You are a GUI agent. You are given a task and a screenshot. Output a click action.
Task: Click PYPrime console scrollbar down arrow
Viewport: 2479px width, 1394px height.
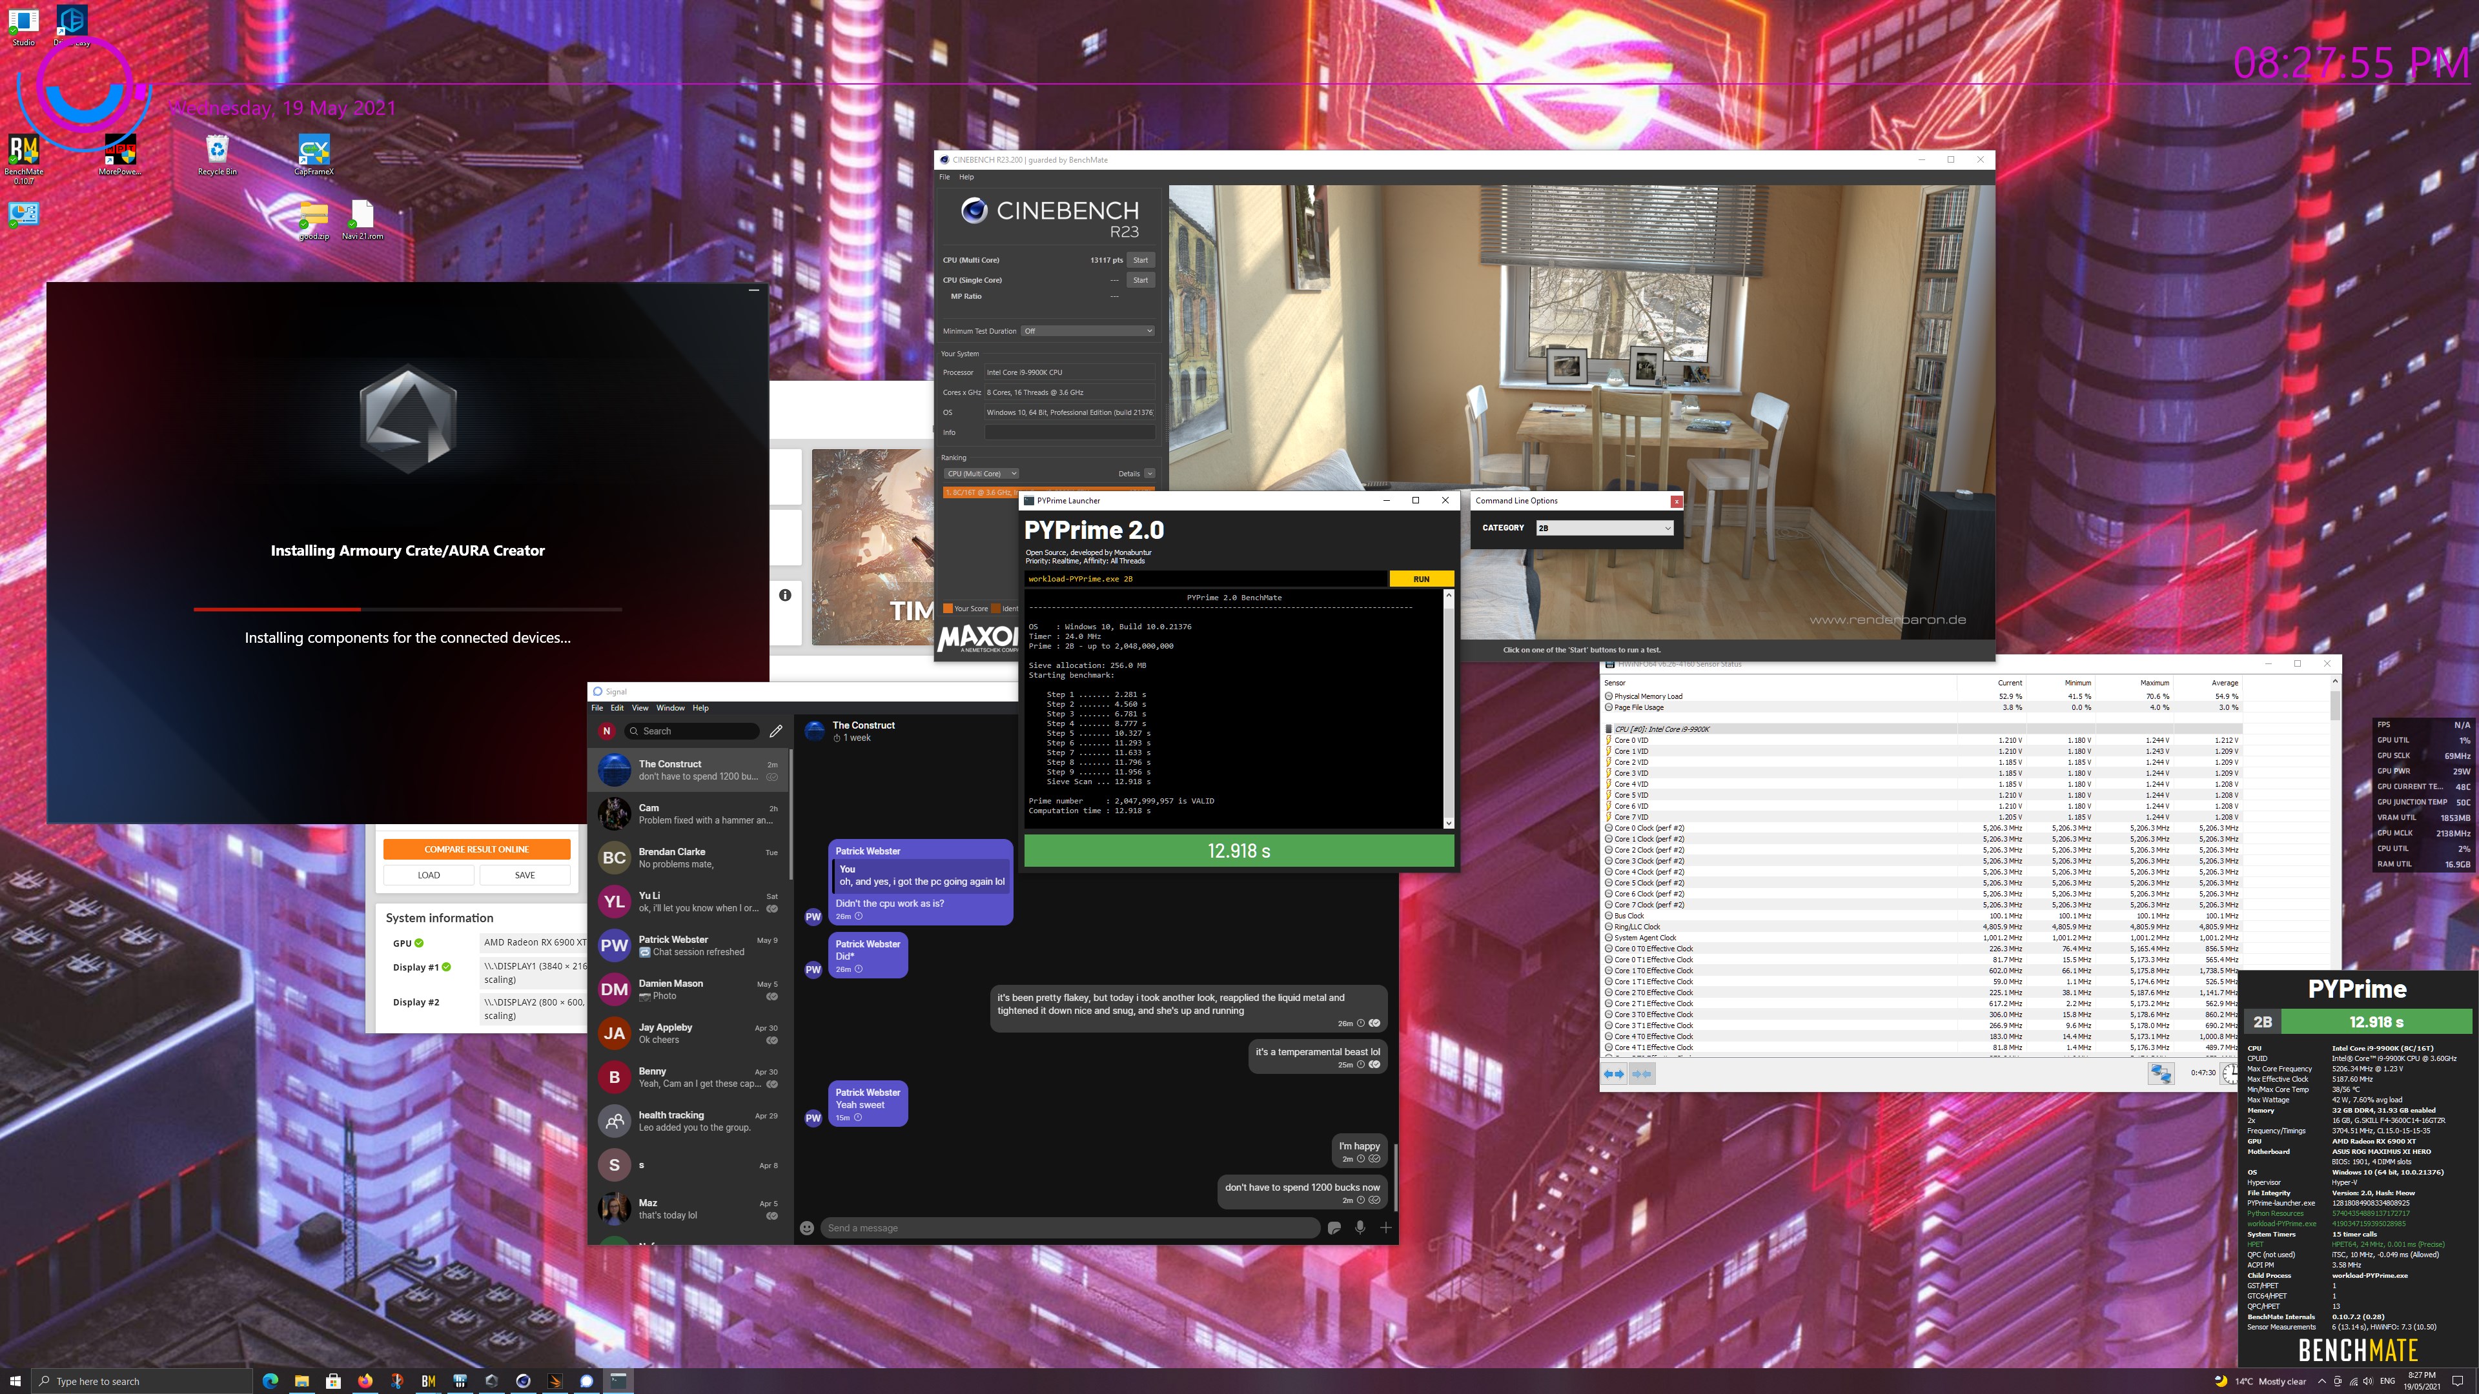[x=1448, y=823]
